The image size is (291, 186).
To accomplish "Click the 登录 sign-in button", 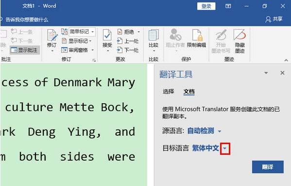I will pyautogui.click(x=206, y=6).
